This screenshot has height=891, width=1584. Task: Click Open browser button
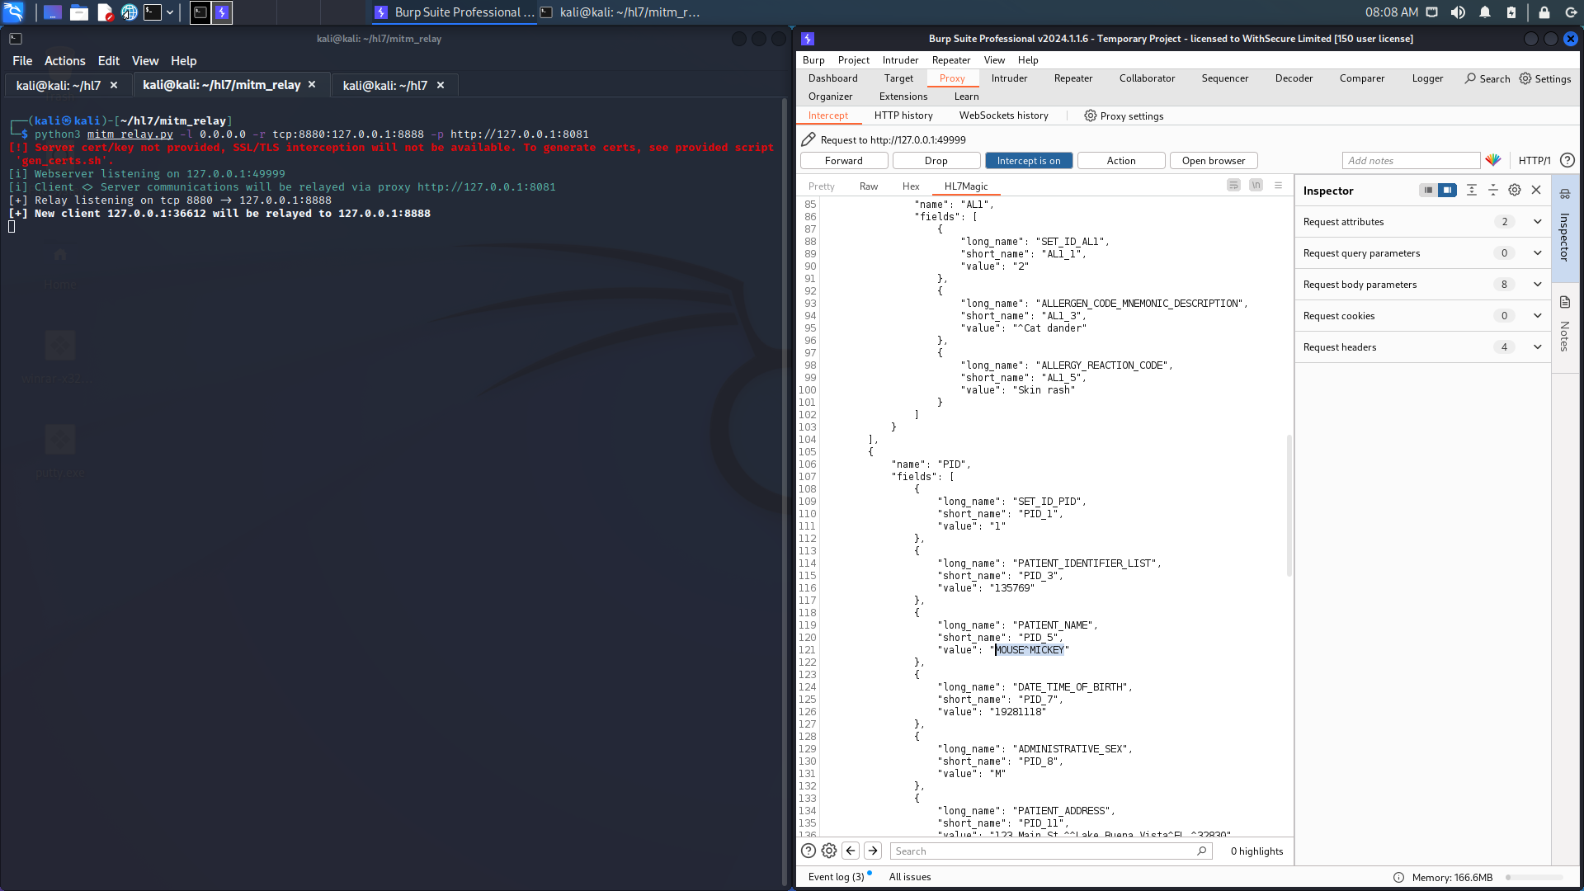pos(1213,161)
